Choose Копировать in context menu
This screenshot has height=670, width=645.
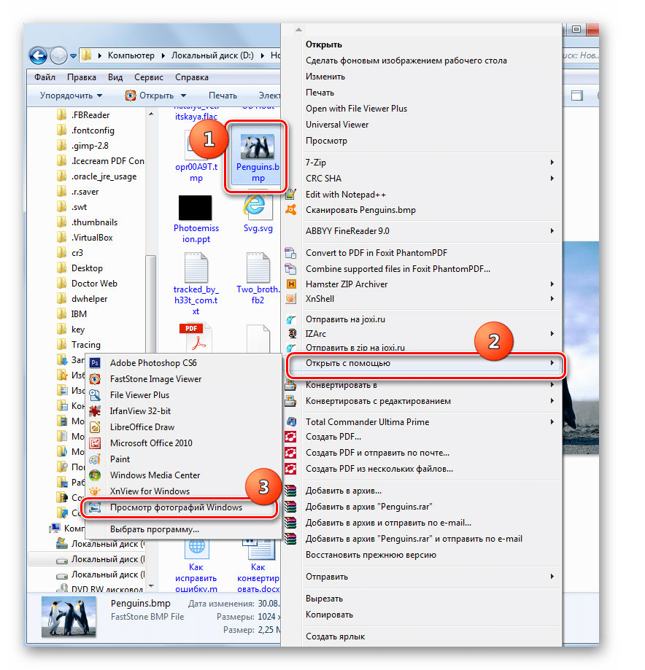(329, 615)
